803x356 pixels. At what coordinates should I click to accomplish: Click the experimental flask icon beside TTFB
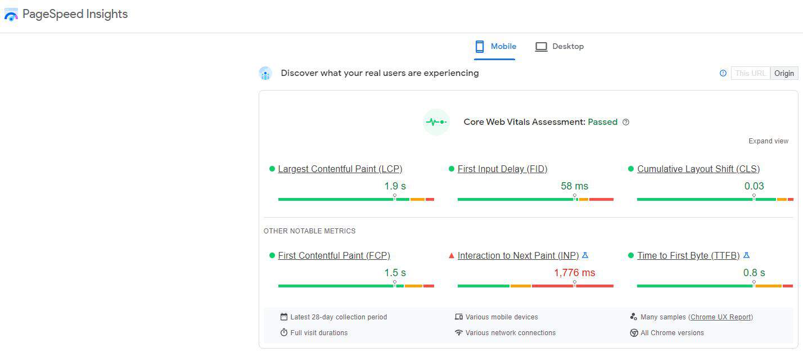(746, 255)
